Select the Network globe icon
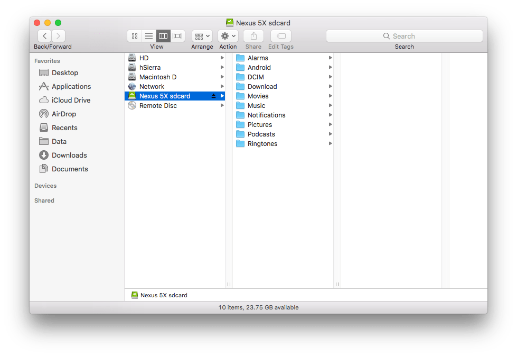The image size is (517, 356). tap(132, 87)
